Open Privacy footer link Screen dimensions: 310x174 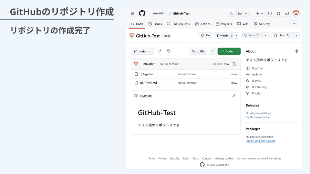162,159
